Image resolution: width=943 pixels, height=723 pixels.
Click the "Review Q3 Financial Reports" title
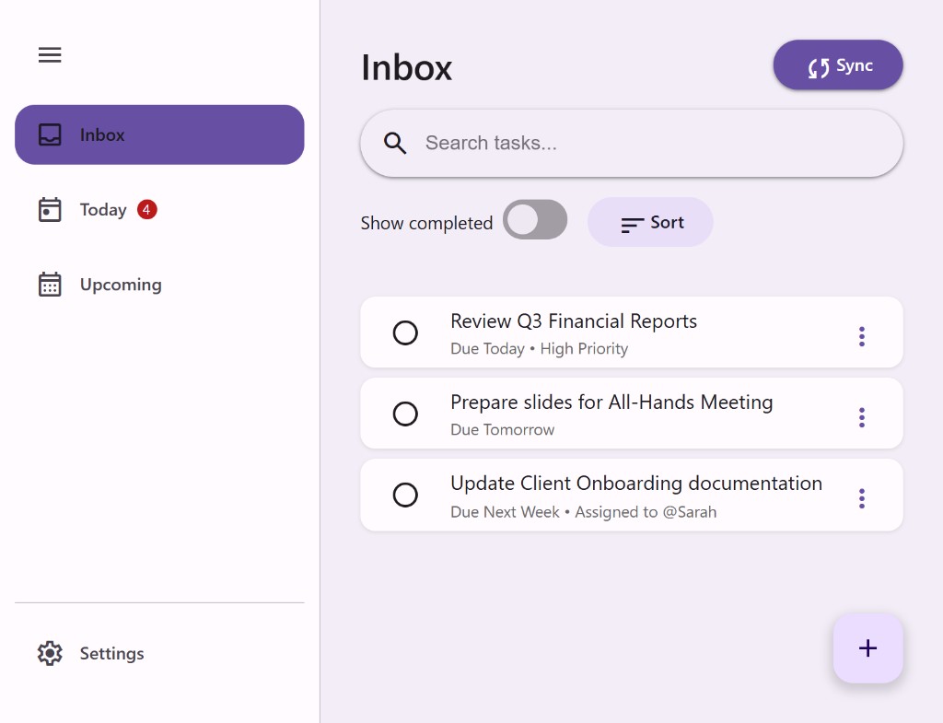[x=574, y=321]
